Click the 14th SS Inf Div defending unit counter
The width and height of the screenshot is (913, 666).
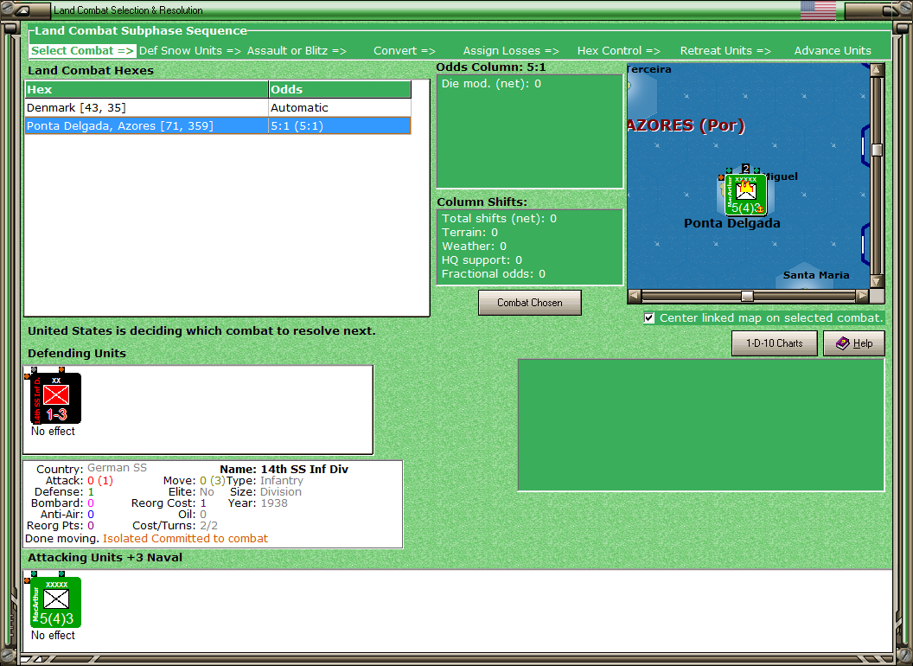click(55, 398)
